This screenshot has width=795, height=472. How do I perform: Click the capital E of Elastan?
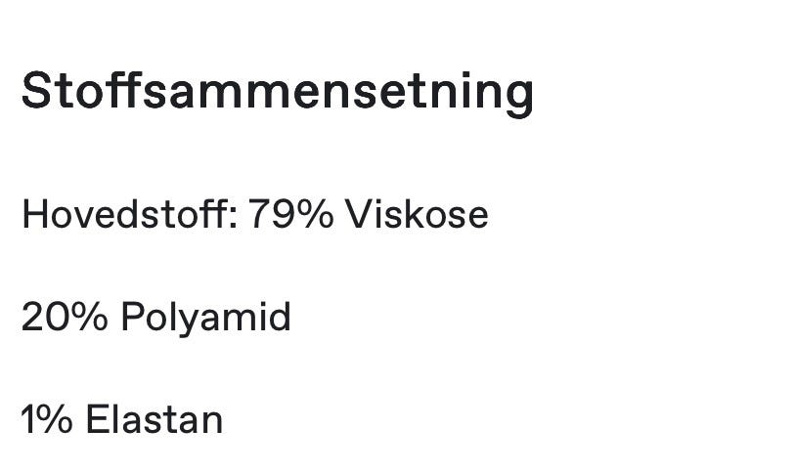[x=98, y=419]
